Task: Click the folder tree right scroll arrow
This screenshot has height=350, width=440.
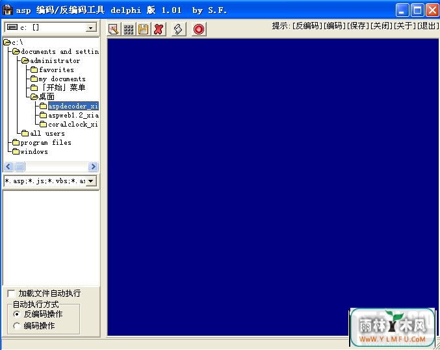Action: tap(93, 167)
